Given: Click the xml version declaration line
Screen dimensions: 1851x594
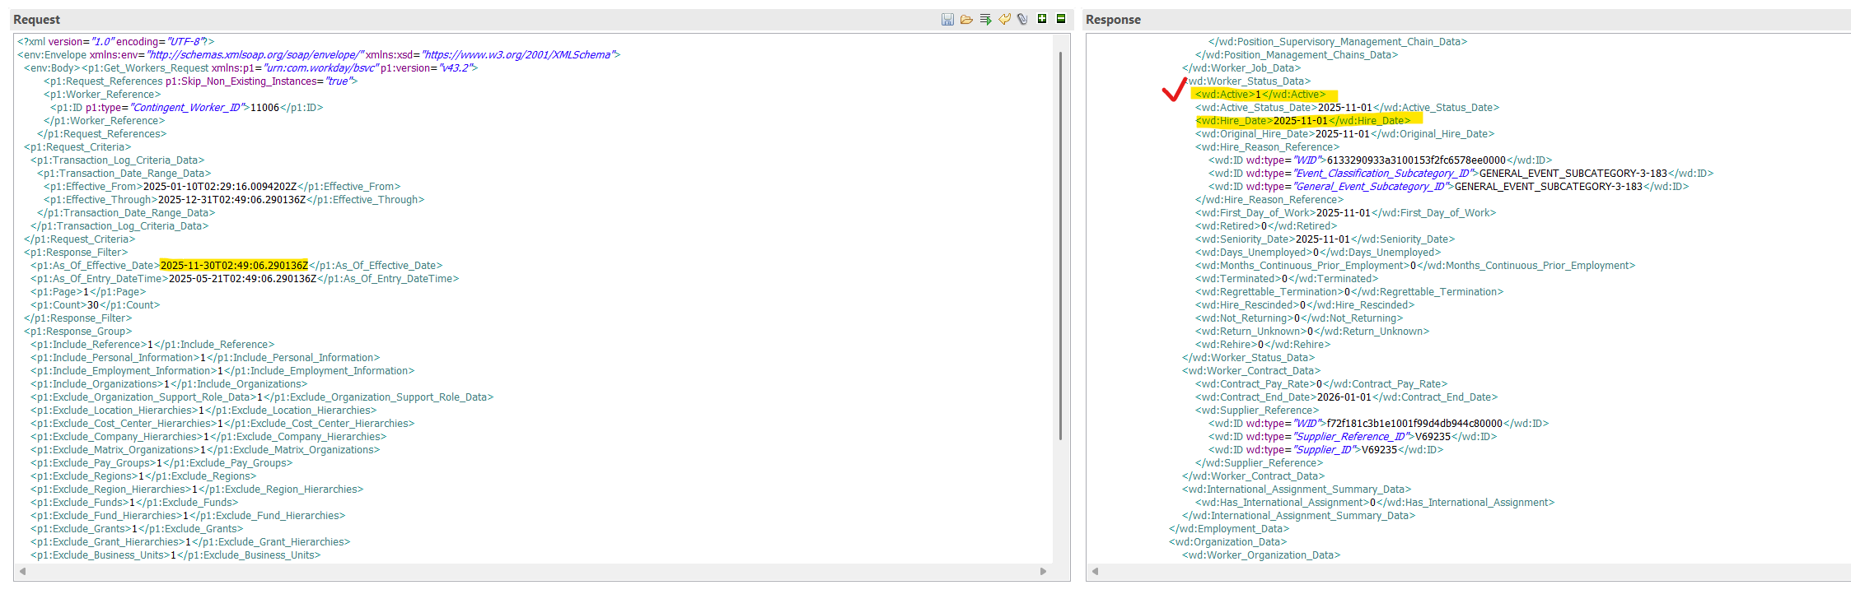Looking at the screenshot, I should click(115, 41).
